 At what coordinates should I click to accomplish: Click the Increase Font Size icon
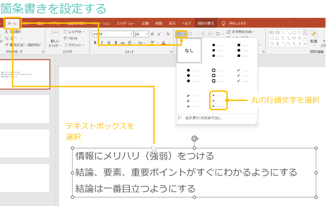click(x=152, y=34)
